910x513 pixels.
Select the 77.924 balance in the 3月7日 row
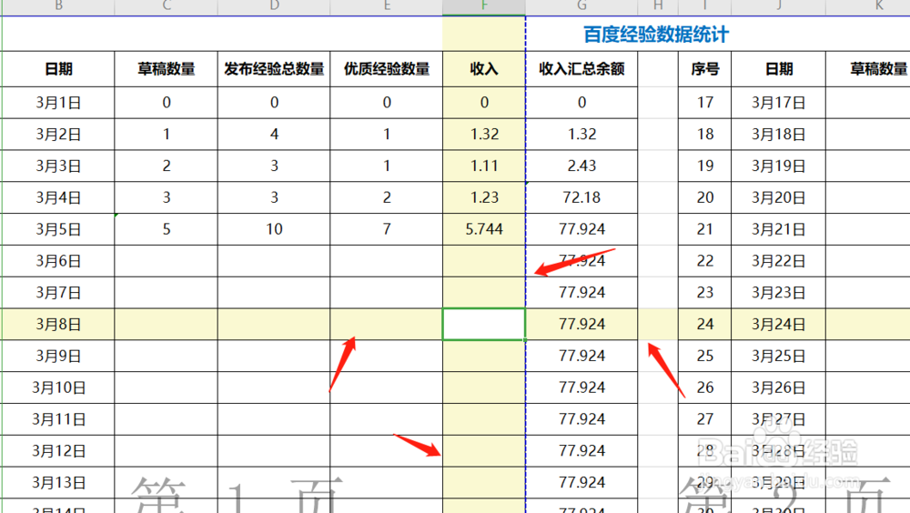[x=581, y=293]
